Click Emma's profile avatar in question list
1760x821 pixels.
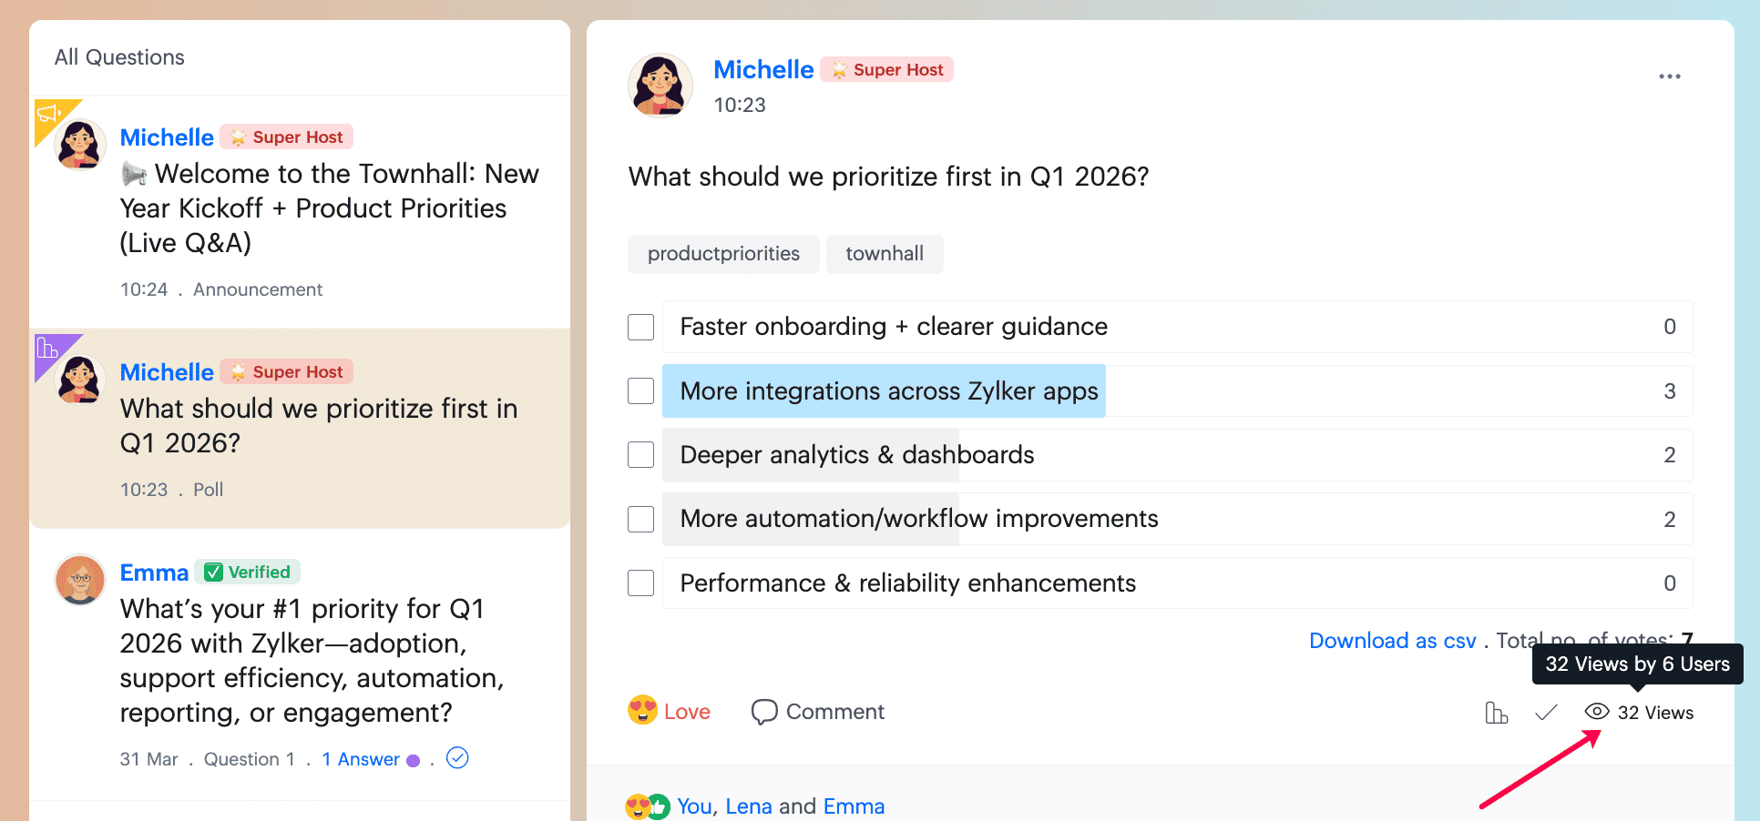tap(80, 580)
